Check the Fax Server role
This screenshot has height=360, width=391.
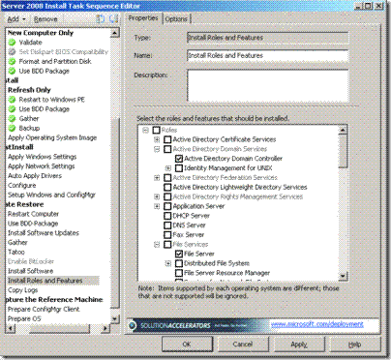point(167,234)
